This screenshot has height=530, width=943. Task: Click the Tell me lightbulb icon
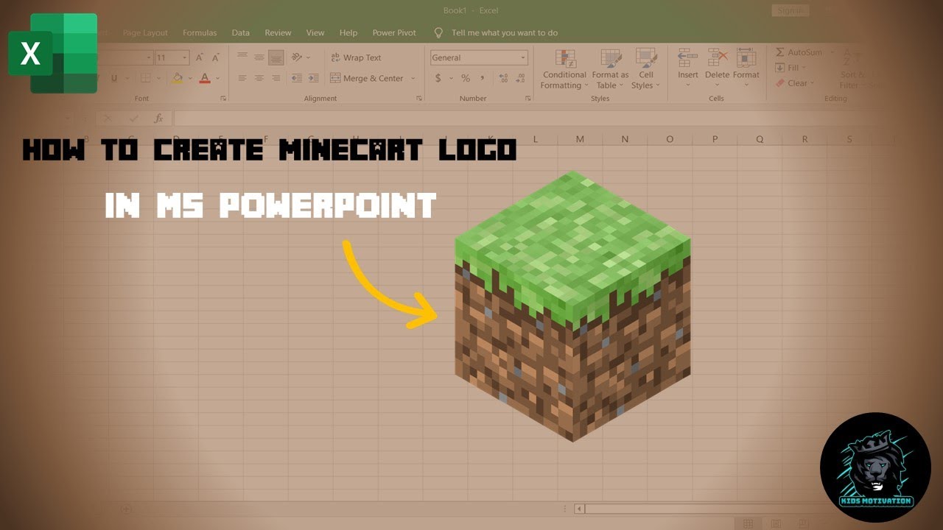click(x=439, y=32)
